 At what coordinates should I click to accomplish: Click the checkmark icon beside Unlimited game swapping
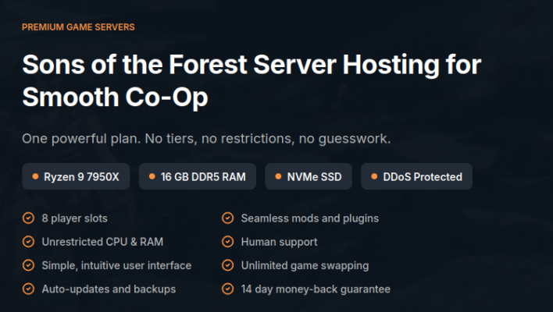(228, 265)
